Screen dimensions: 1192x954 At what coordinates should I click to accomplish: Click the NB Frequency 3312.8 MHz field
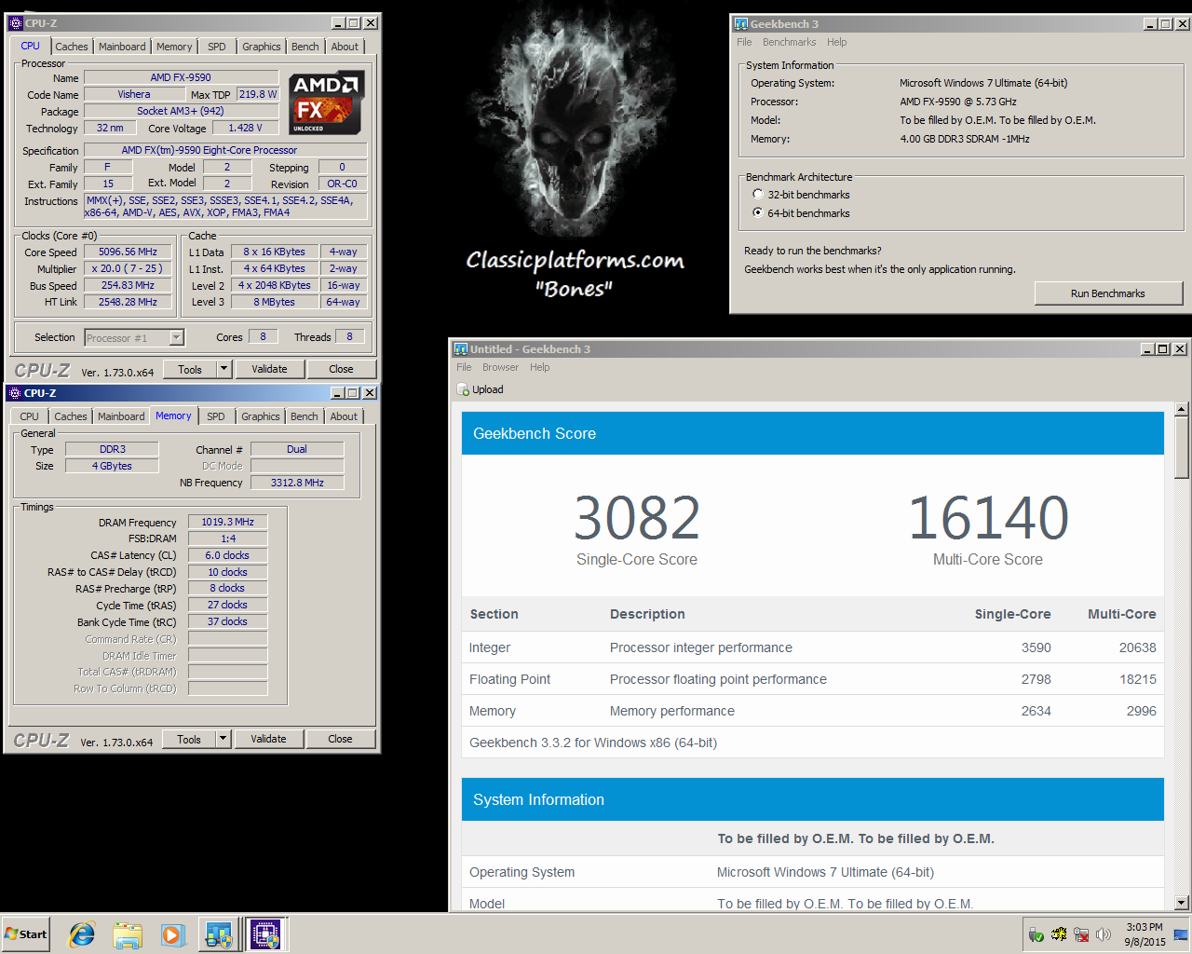tap(297, 483)
